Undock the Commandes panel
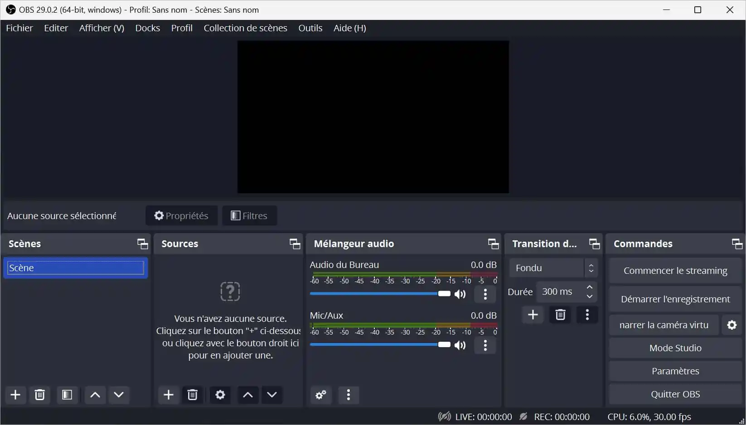This screenshot has width=746, height=425. (737, 244)
